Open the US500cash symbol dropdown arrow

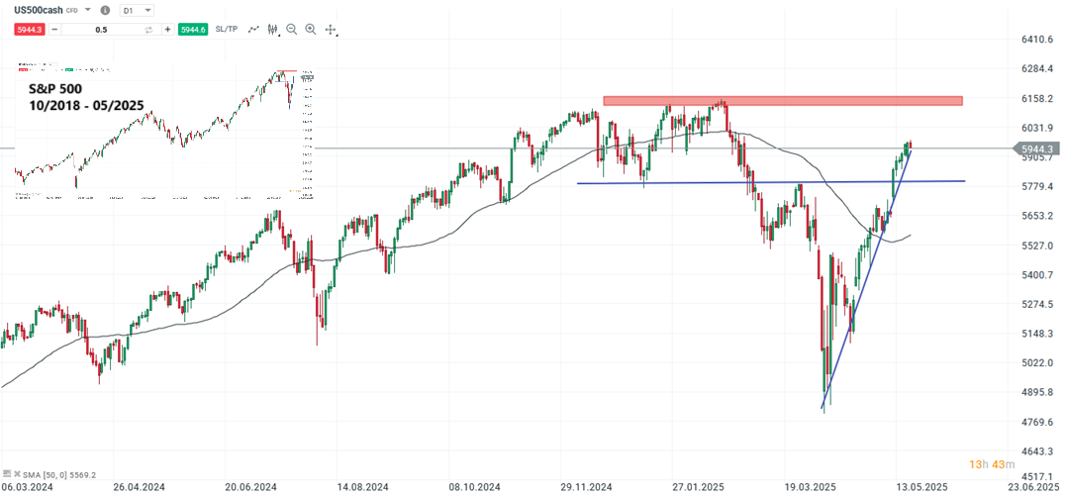89,10
